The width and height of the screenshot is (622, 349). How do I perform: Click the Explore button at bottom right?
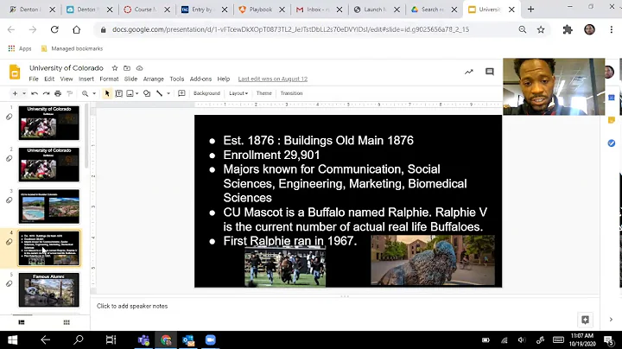585,320
